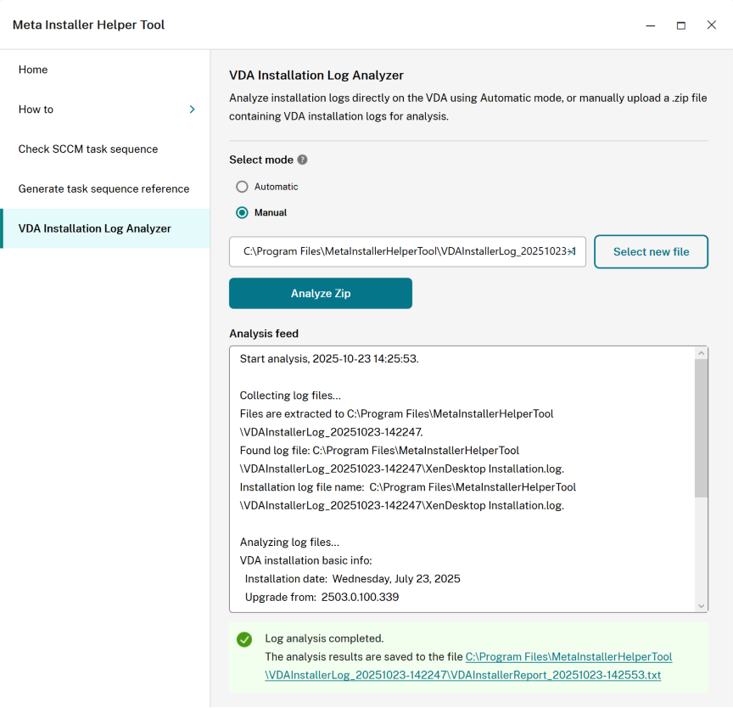733x708 pixels.
Task: Close the Meta Installer Helper Tool
Action: 712,25
